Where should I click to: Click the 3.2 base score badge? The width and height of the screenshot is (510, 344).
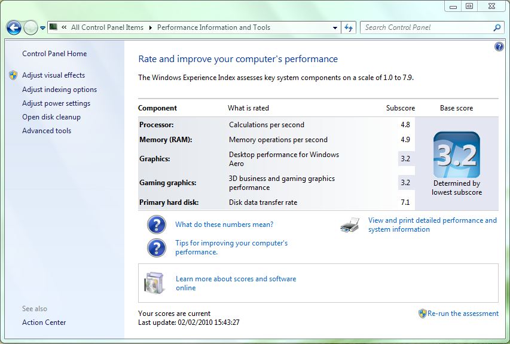point(457,155)
